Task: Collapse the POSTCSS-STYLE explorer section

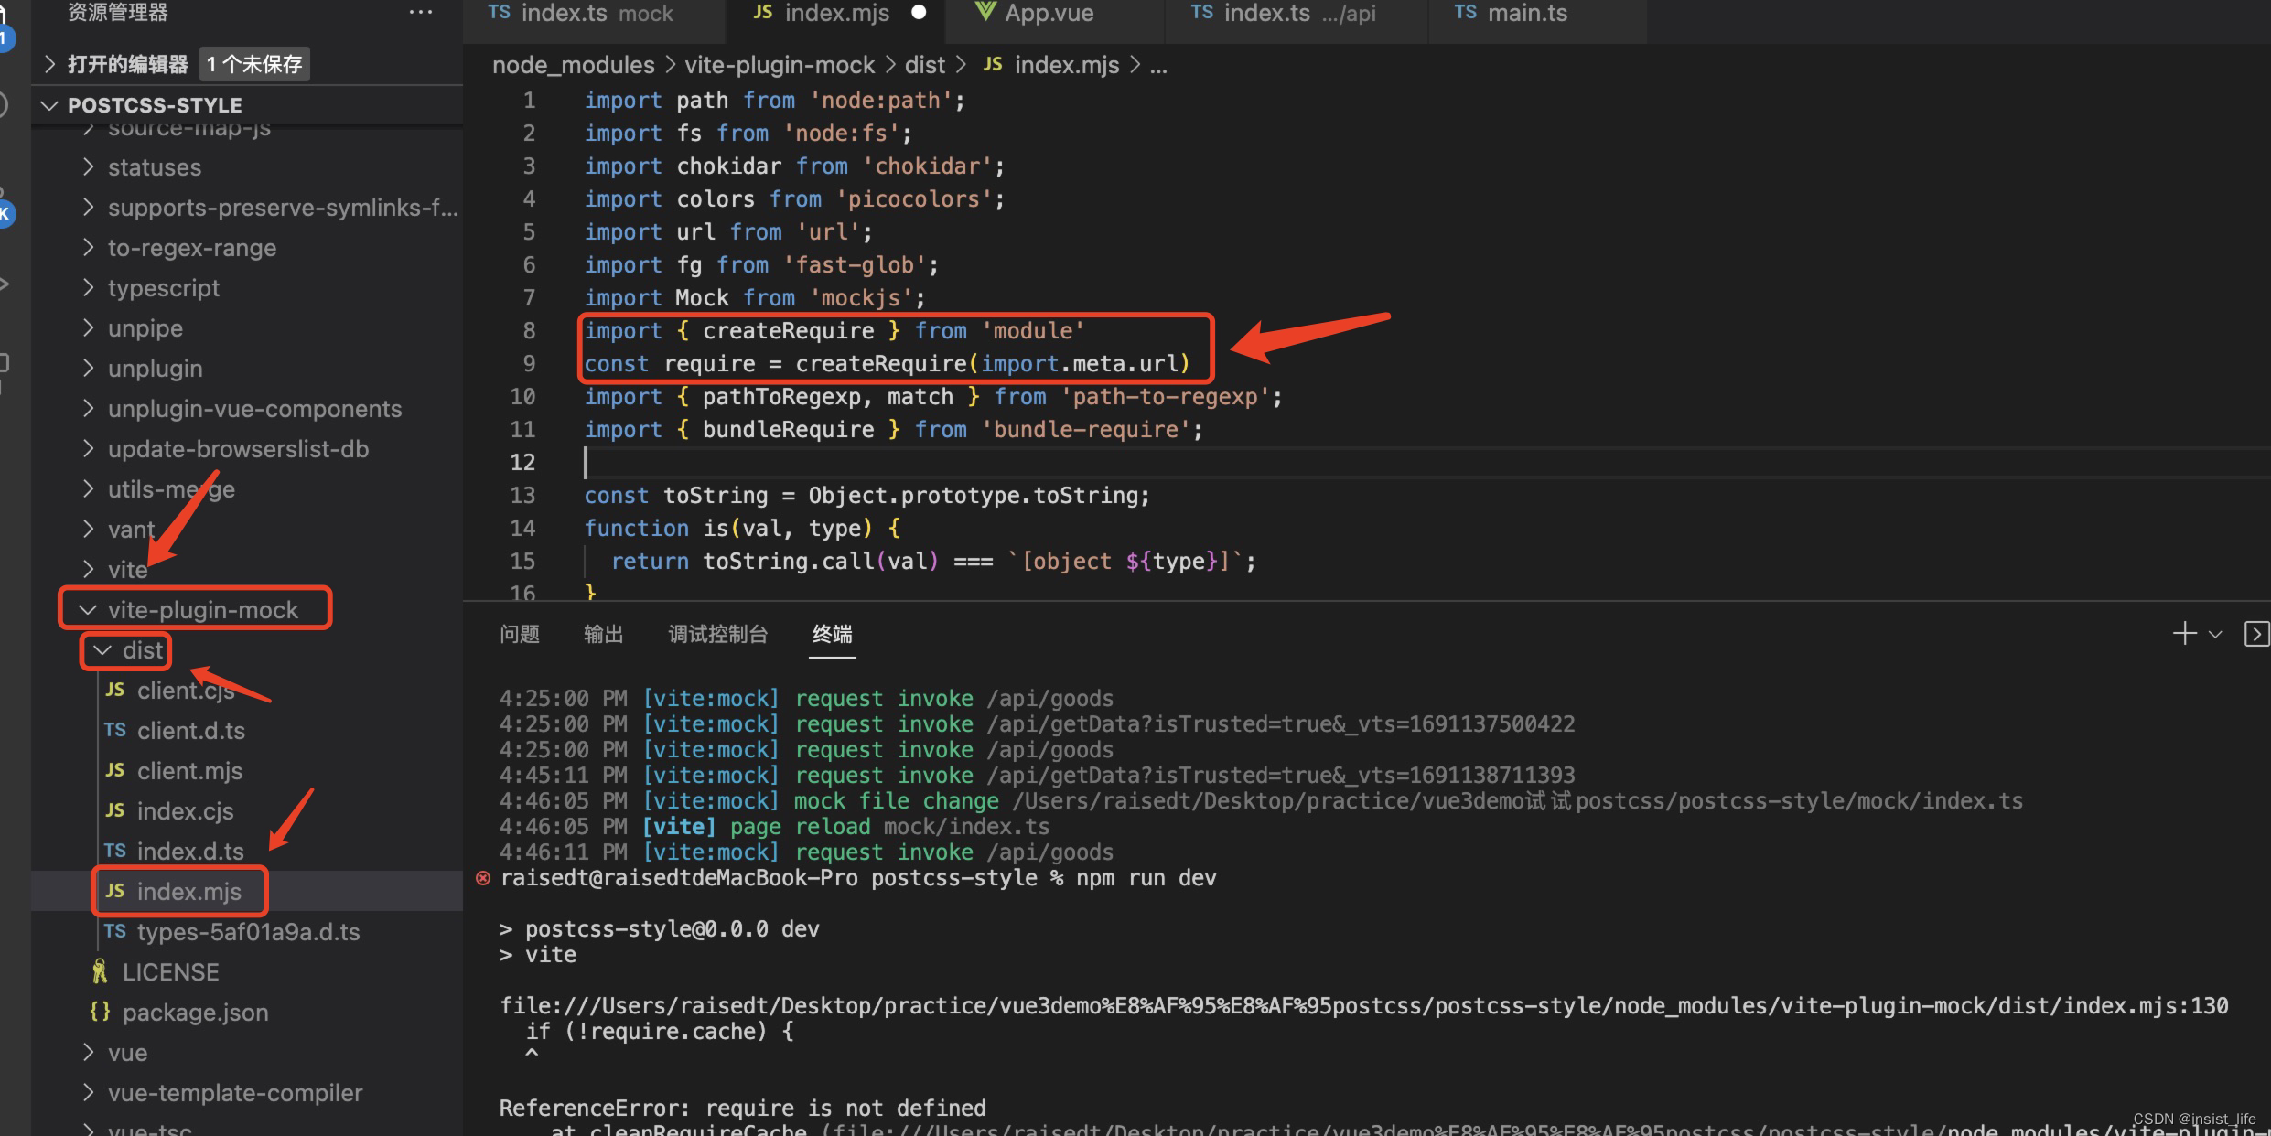Action: tap(49, 105)
